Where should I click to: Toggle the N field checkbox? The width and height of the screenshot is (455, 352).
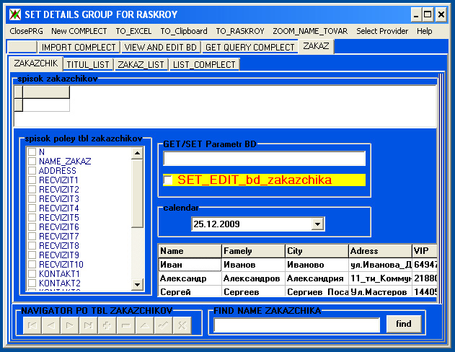pyautogui.click(x=32, y=151)
